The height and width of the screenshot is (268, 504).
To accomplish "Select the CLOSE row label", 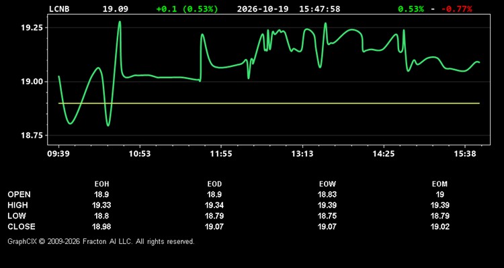I will (x=22, y=226).
